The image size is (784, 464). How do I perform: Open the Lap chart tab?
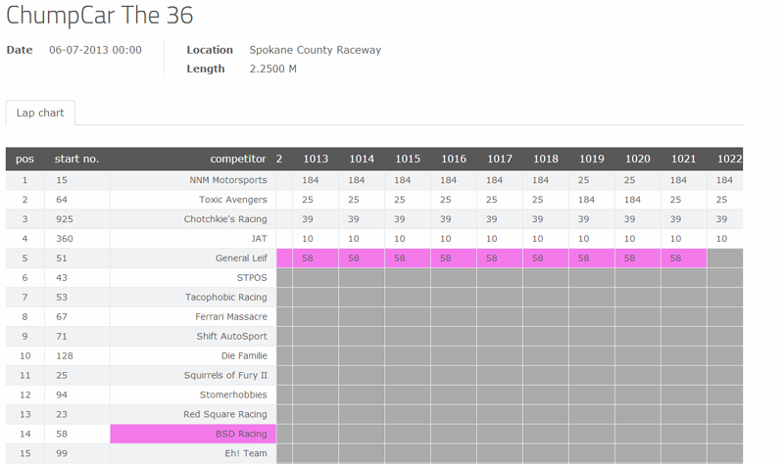tap(40, 113)
